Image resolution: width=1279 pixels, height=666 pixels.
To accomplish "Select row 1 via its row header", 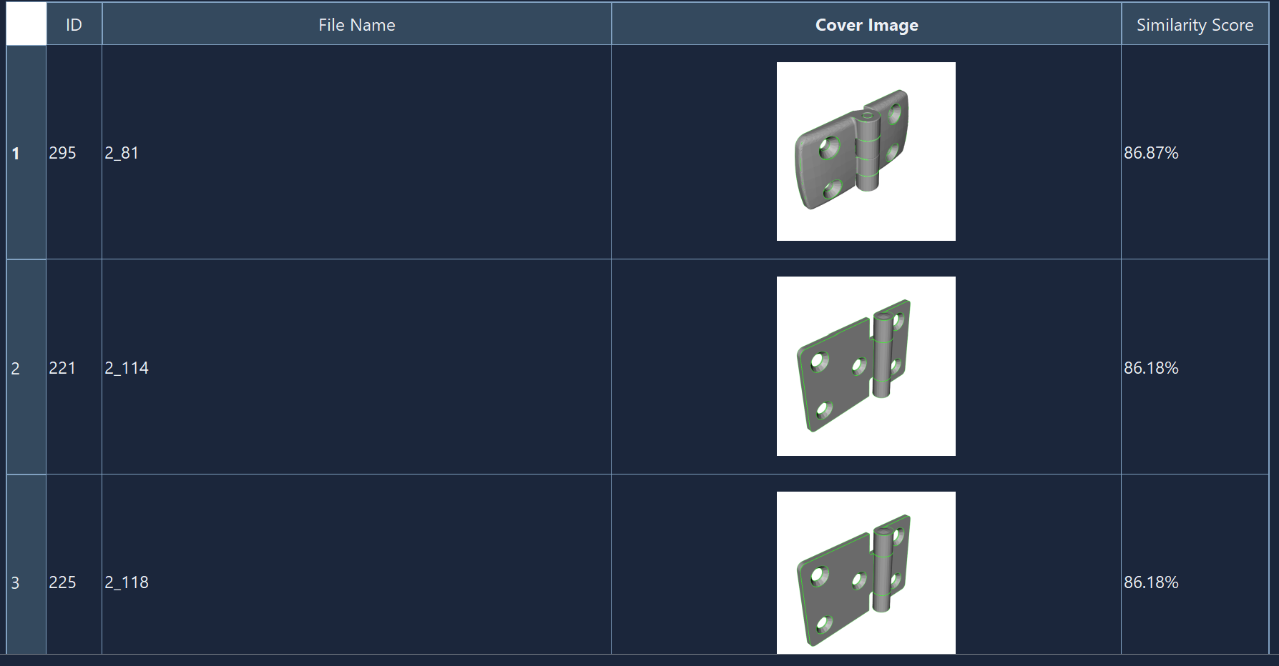I will (26, 153).
